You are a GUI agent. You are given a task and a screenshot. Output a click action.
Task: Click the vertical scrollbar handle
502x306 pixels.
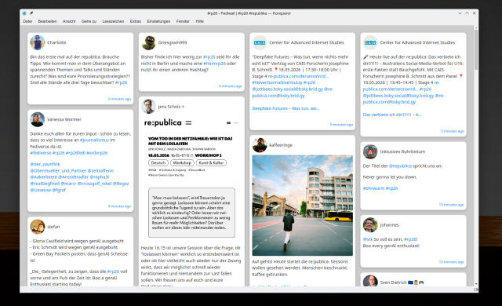(x=476, y=49)
